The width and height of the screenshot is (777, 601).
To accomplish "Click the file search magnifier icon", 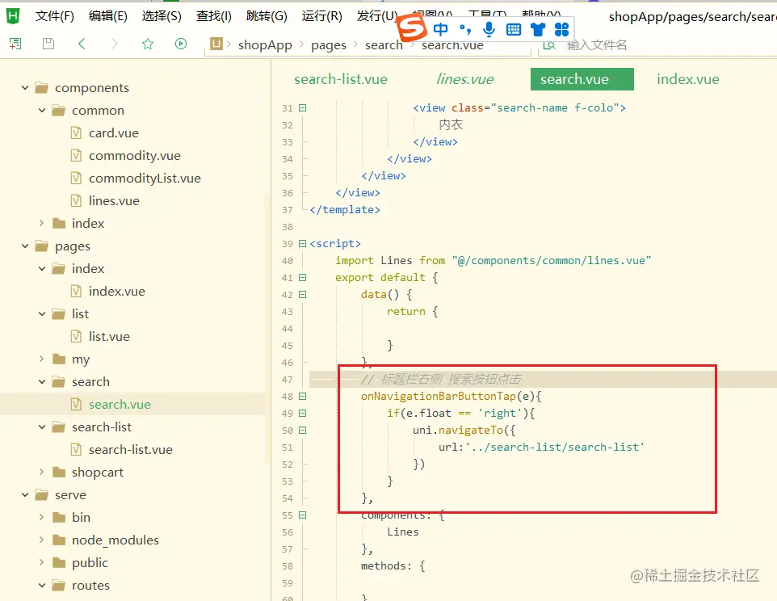I will tap(549, 45).
